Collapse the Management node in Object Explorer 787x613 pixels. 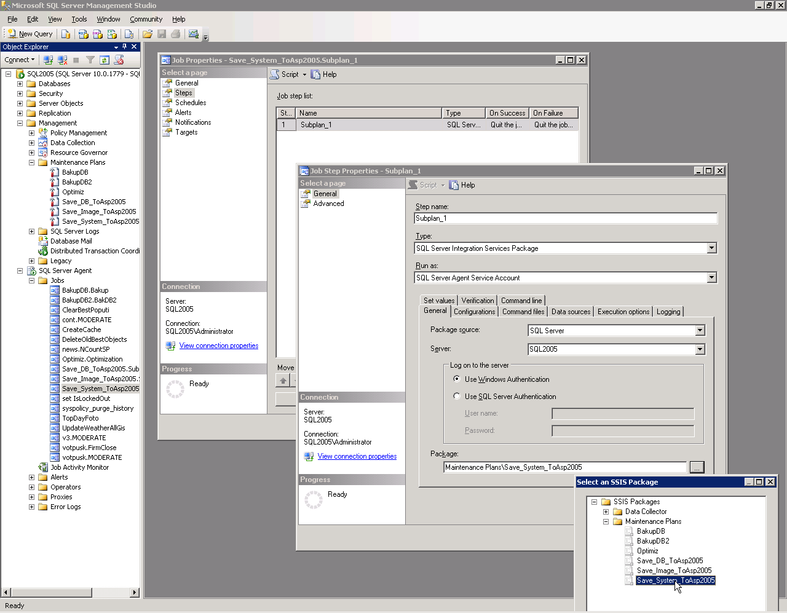coord(20,123)
